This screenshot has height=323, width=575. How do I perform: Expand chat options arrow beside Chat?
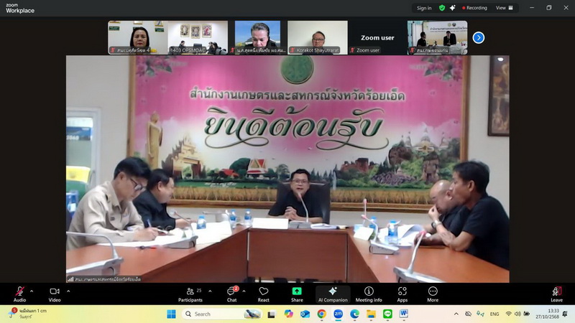coord(244,291)
